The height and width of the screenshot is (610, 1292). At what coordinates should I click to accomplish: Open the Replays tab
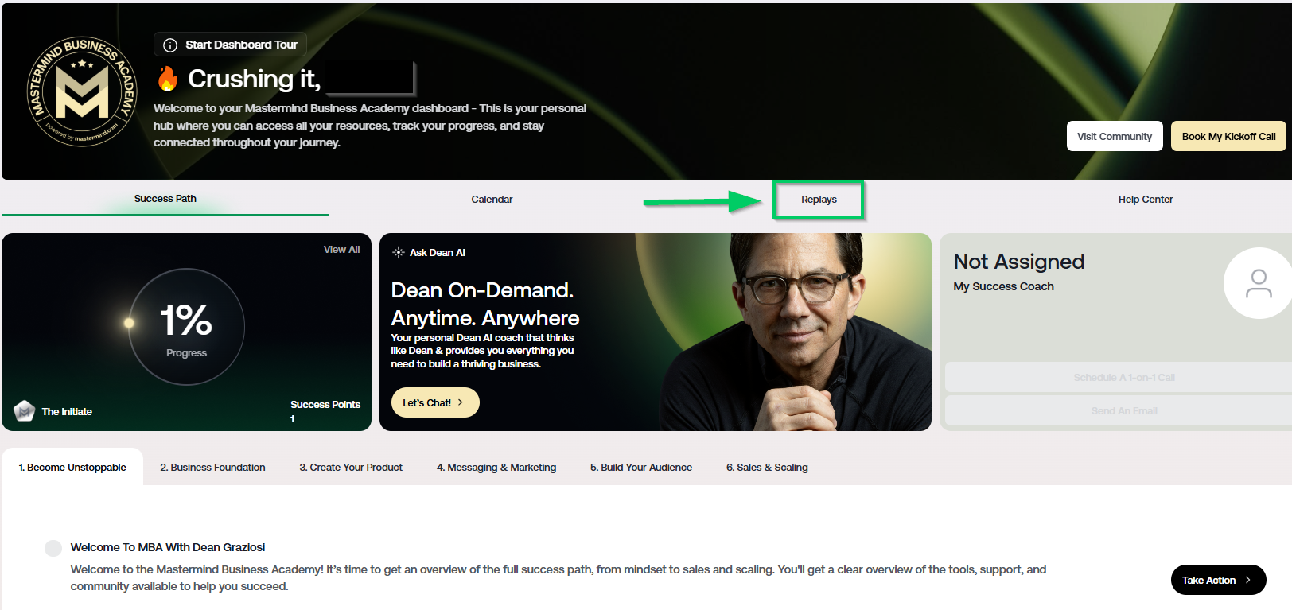819,200
